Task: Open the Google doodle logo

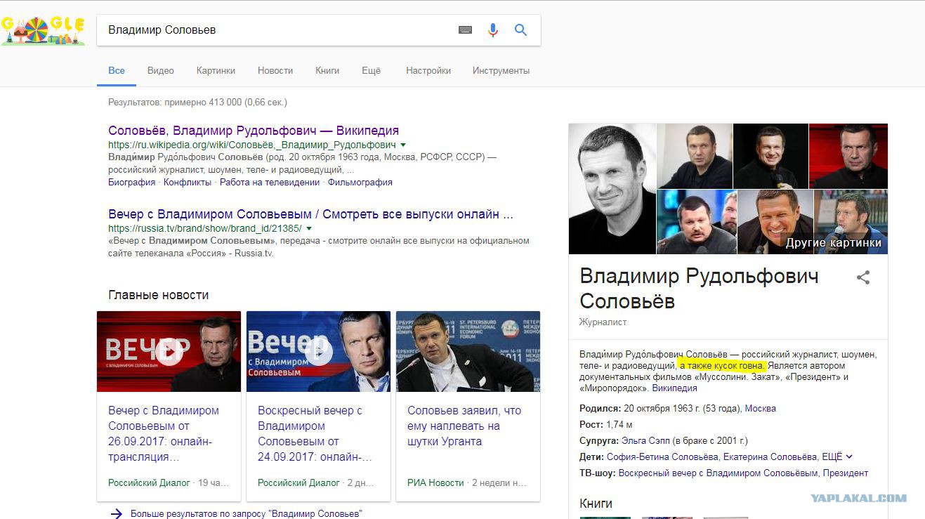Action: [44, 30]
